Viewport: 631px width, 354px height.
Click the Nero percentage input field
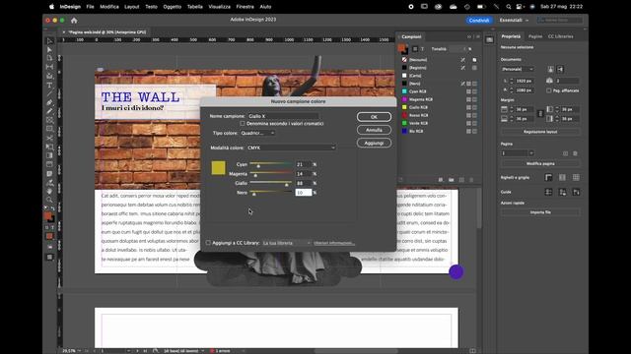pyautogui.click(x=304, y=193)
